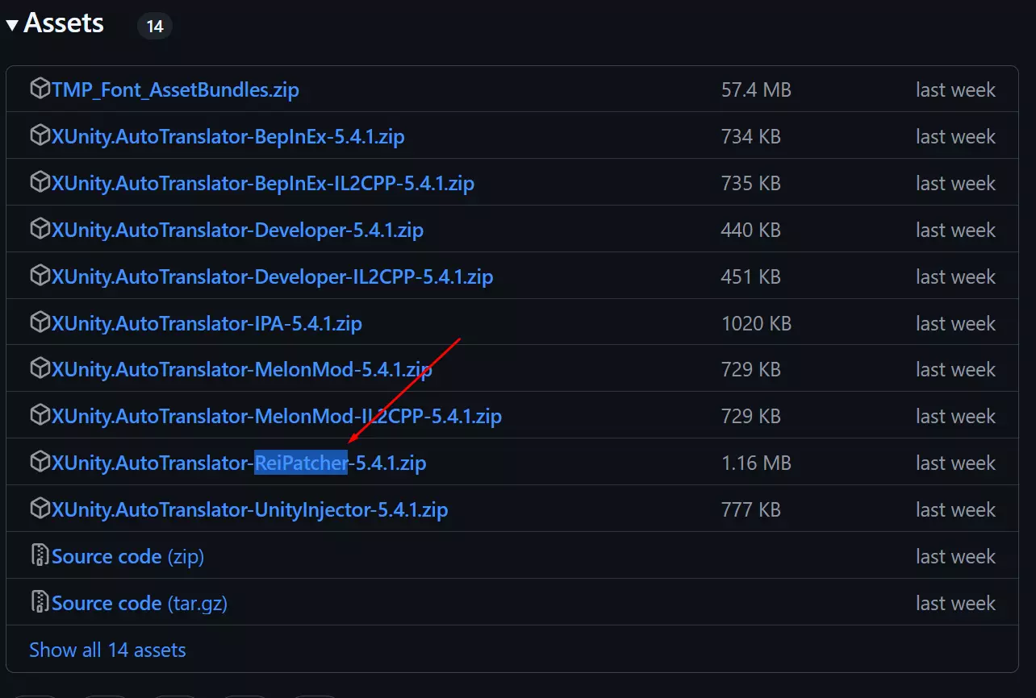Click the package icon beside MelonMod-IL2CPP-5.4.1.zip

[40, 415]
